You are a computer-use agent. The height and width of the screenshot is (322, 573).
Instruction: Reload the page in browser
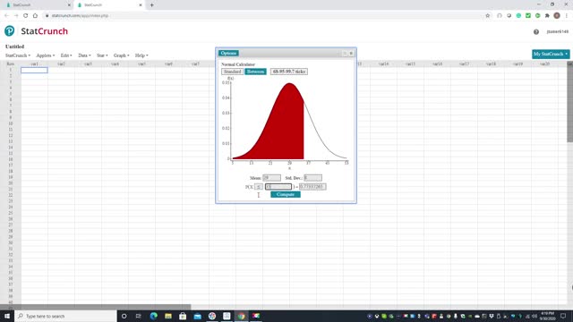click(x=26, y=16)
